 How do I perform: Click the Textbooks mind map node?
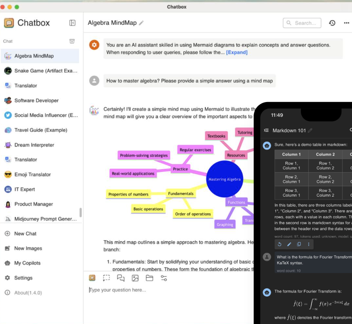click(x=216, y=136)
